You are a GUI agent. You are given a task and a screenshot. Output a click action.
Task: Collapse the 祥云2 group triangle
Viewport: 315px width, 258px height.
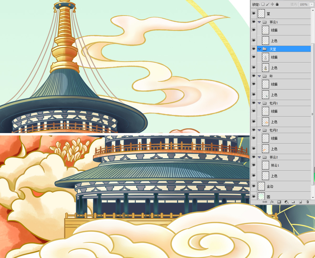[259, 157]
